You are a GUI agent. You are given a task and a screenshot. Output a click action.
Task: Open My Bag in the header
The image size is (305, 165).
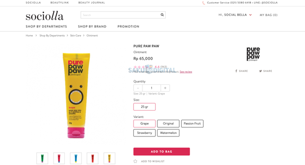(268, 15)
